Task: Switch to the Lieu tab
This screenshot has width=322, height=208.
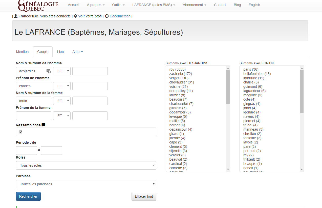Action: [x=60, y=52]
